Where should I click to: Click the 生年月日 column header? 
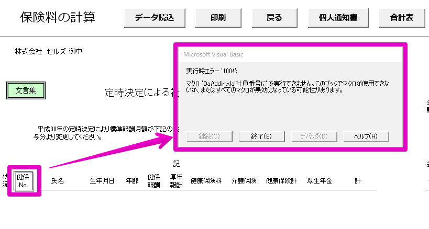tap(102, 181)
